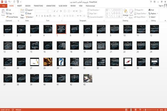Click the Convert to SmartArt button
The image size is (167, 111).
(95, 17)
